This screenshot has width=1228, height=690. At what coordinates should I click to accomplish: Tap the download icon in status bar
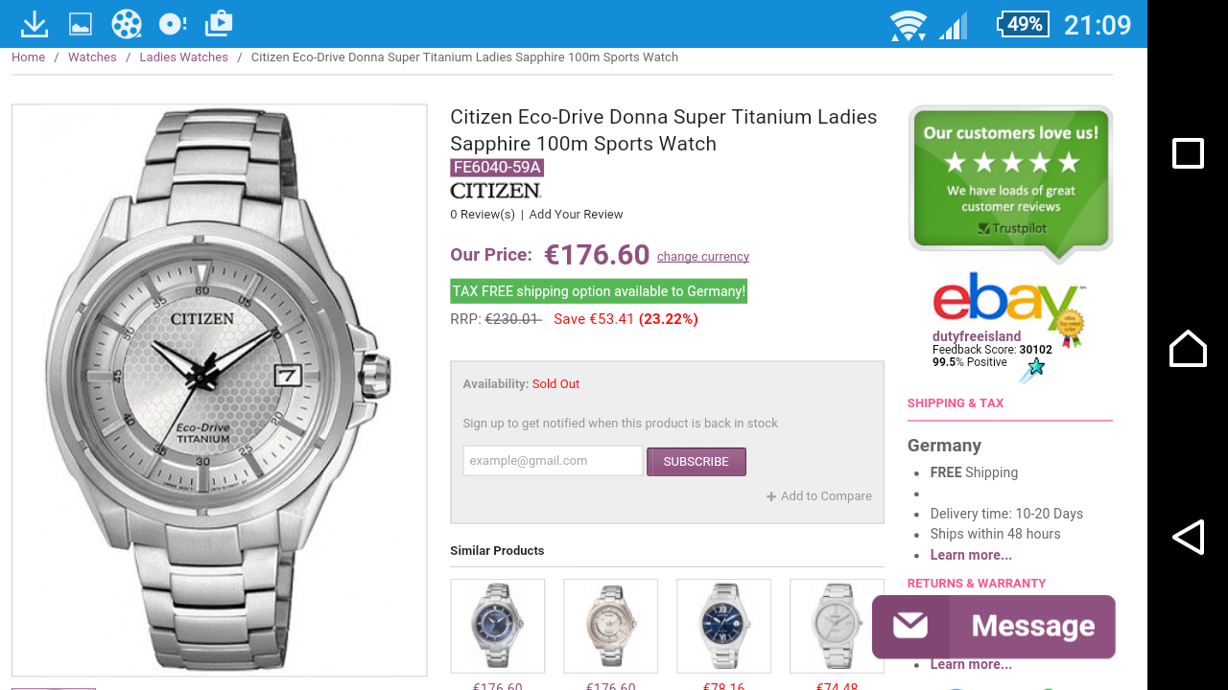click(35, 24)
